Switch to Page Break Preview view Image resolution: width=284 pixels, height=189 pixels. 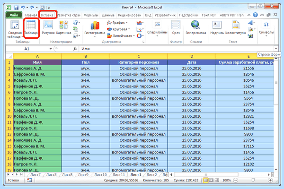tap(217, 180)
